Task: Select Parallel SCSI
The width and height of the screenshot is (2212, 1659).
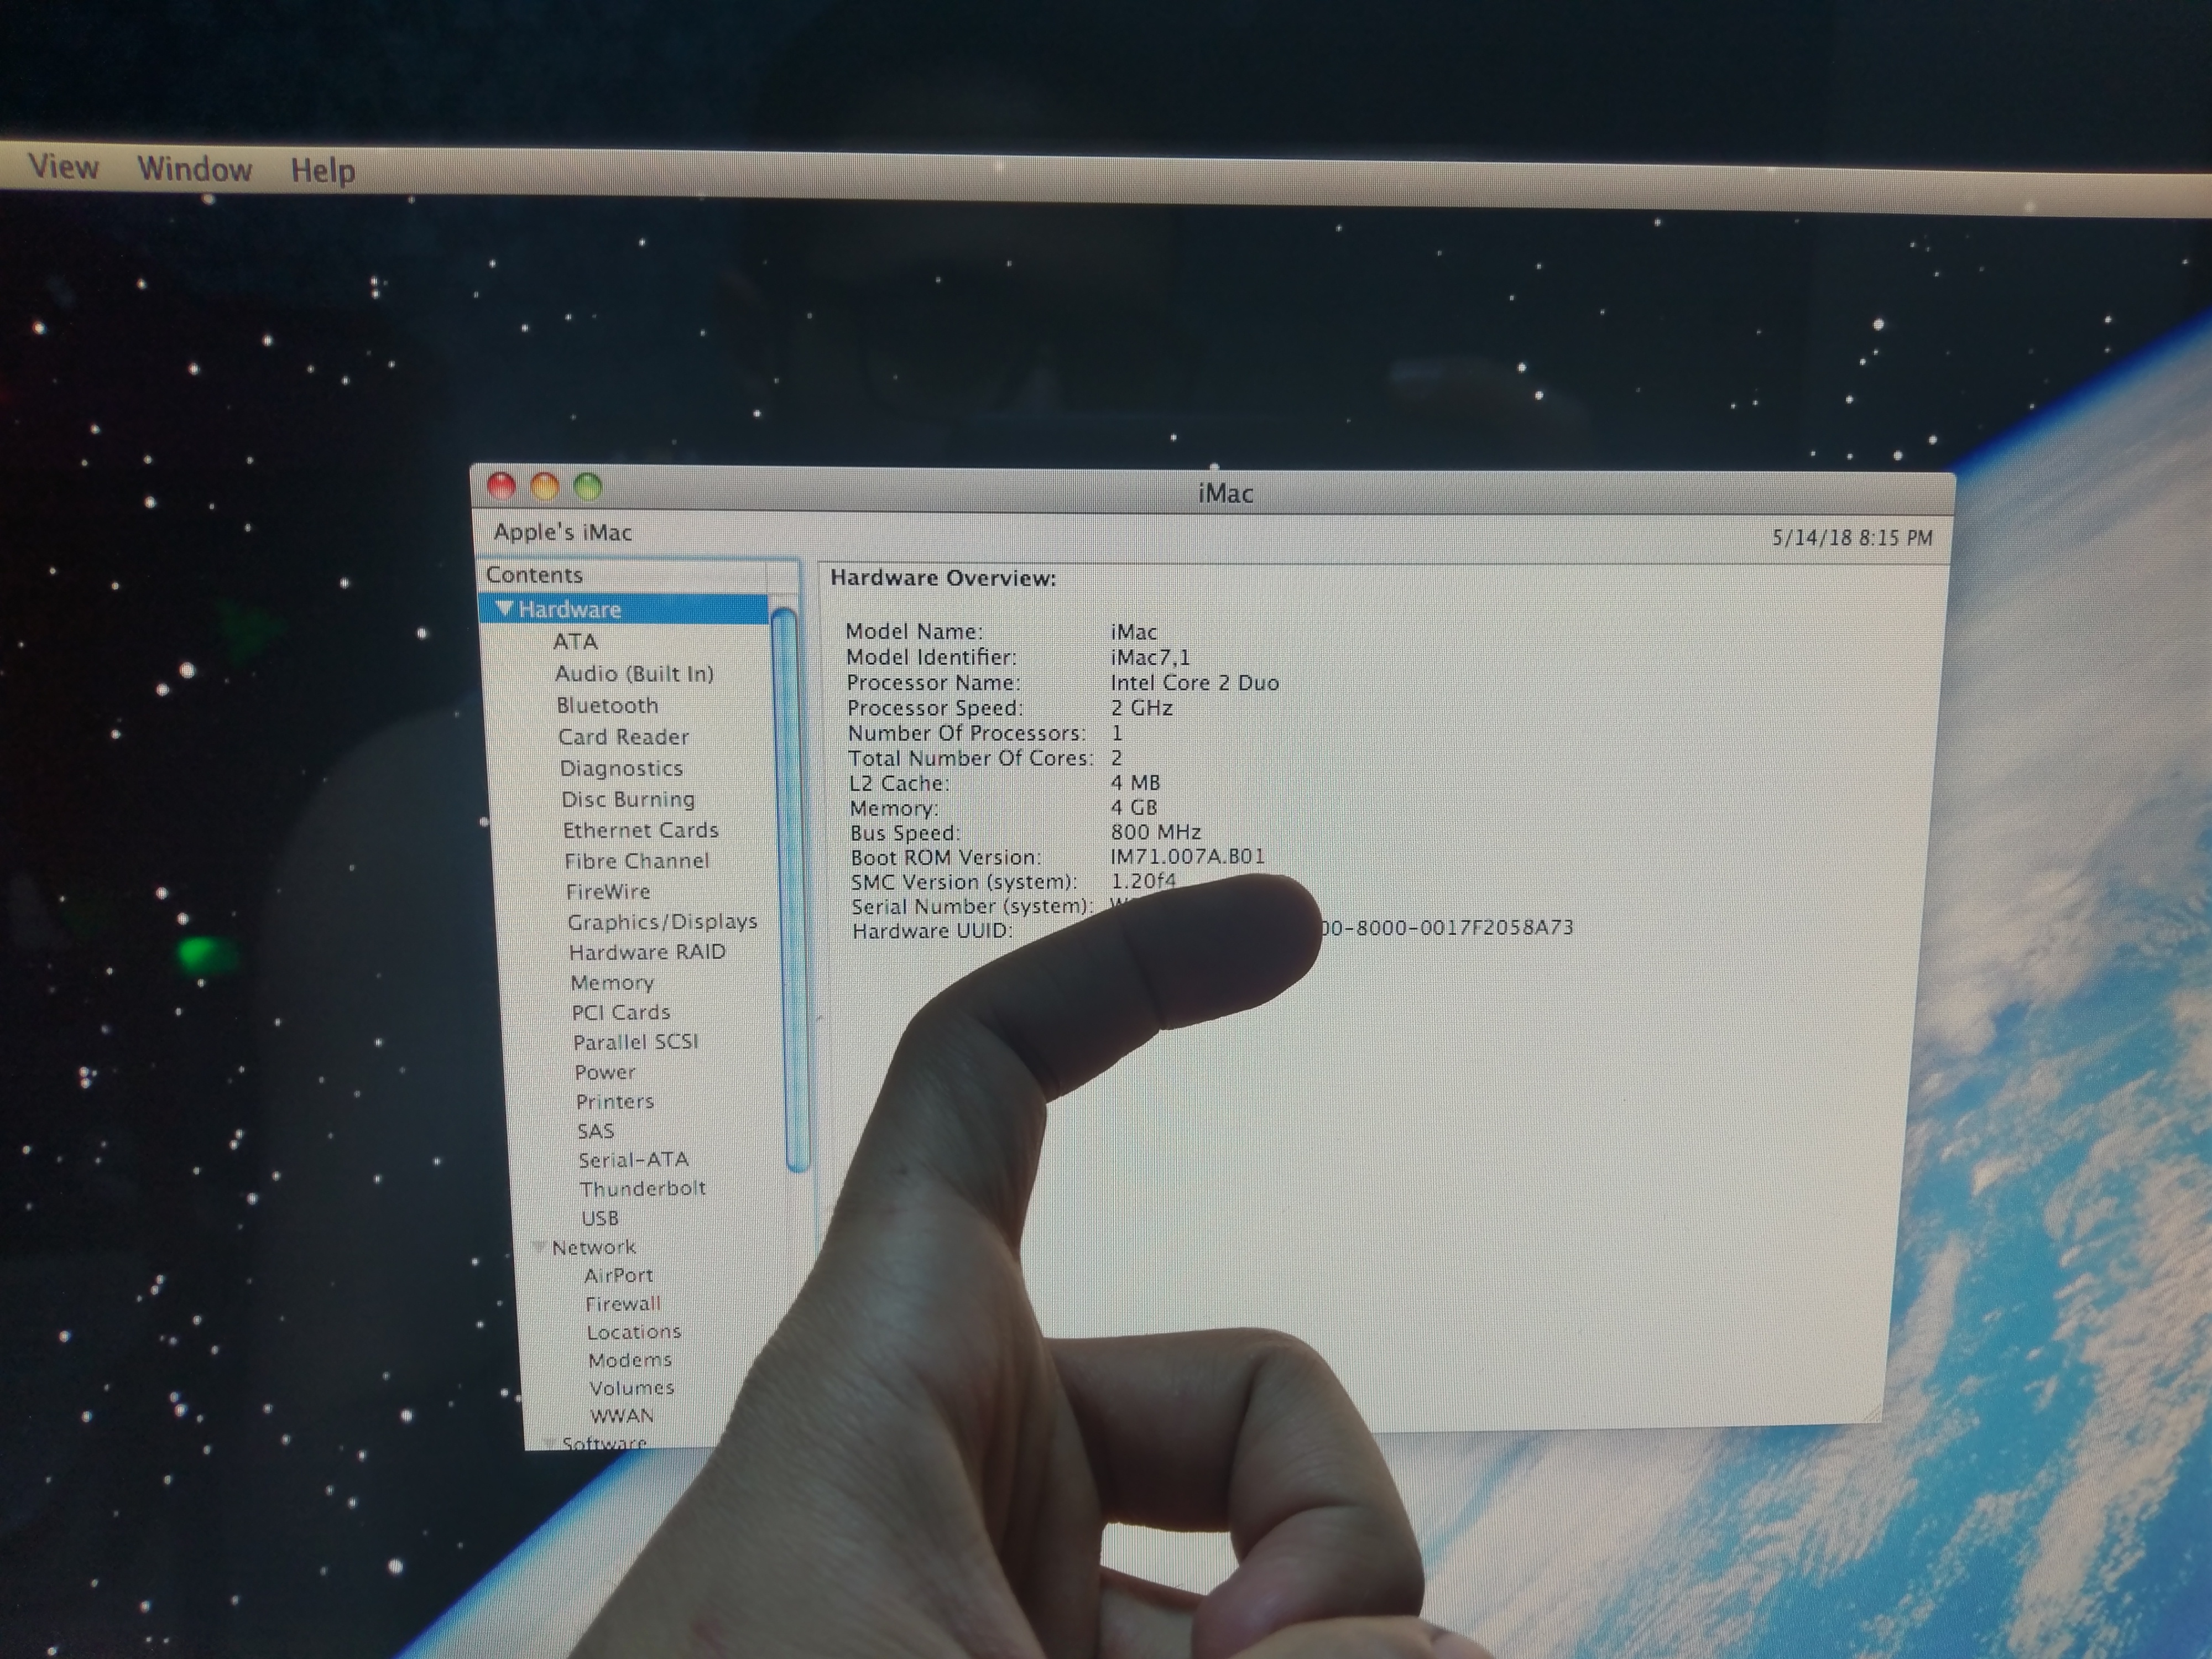Action: click(x=635, y=1041)
